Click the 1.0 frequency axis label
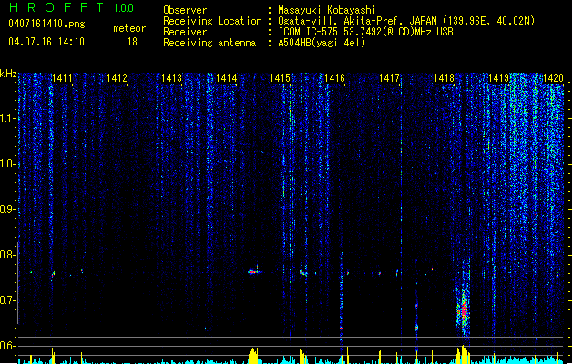 (7, 164)
